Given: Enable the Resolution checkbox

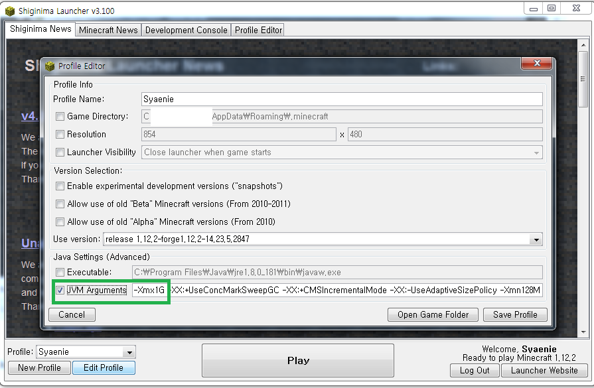Looking at the screenshot, I should 60,134.
